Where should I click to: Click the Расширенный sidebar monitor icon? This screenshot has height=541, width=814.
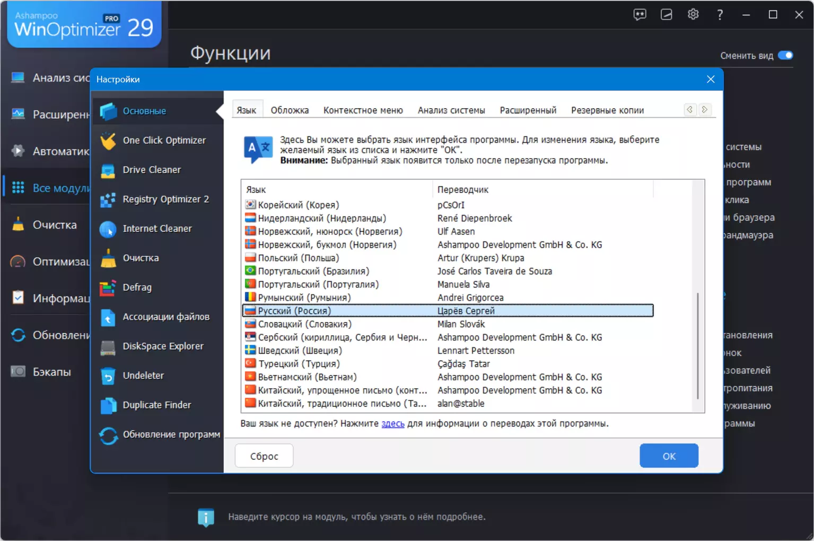[18, 114]
